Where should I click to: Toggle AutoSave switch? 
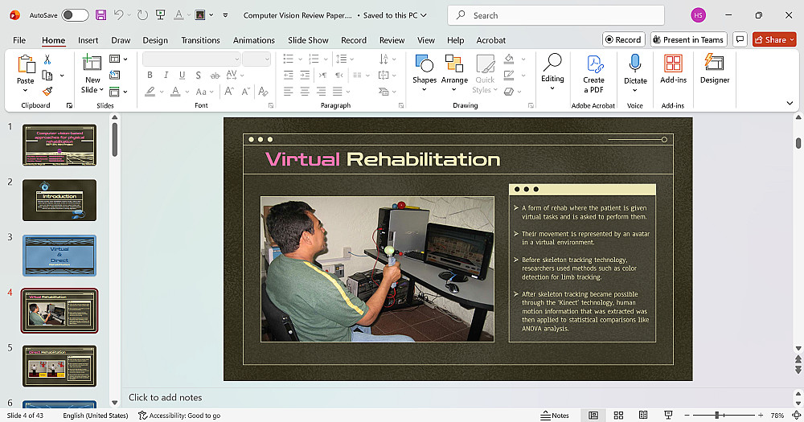pos(75,15)
